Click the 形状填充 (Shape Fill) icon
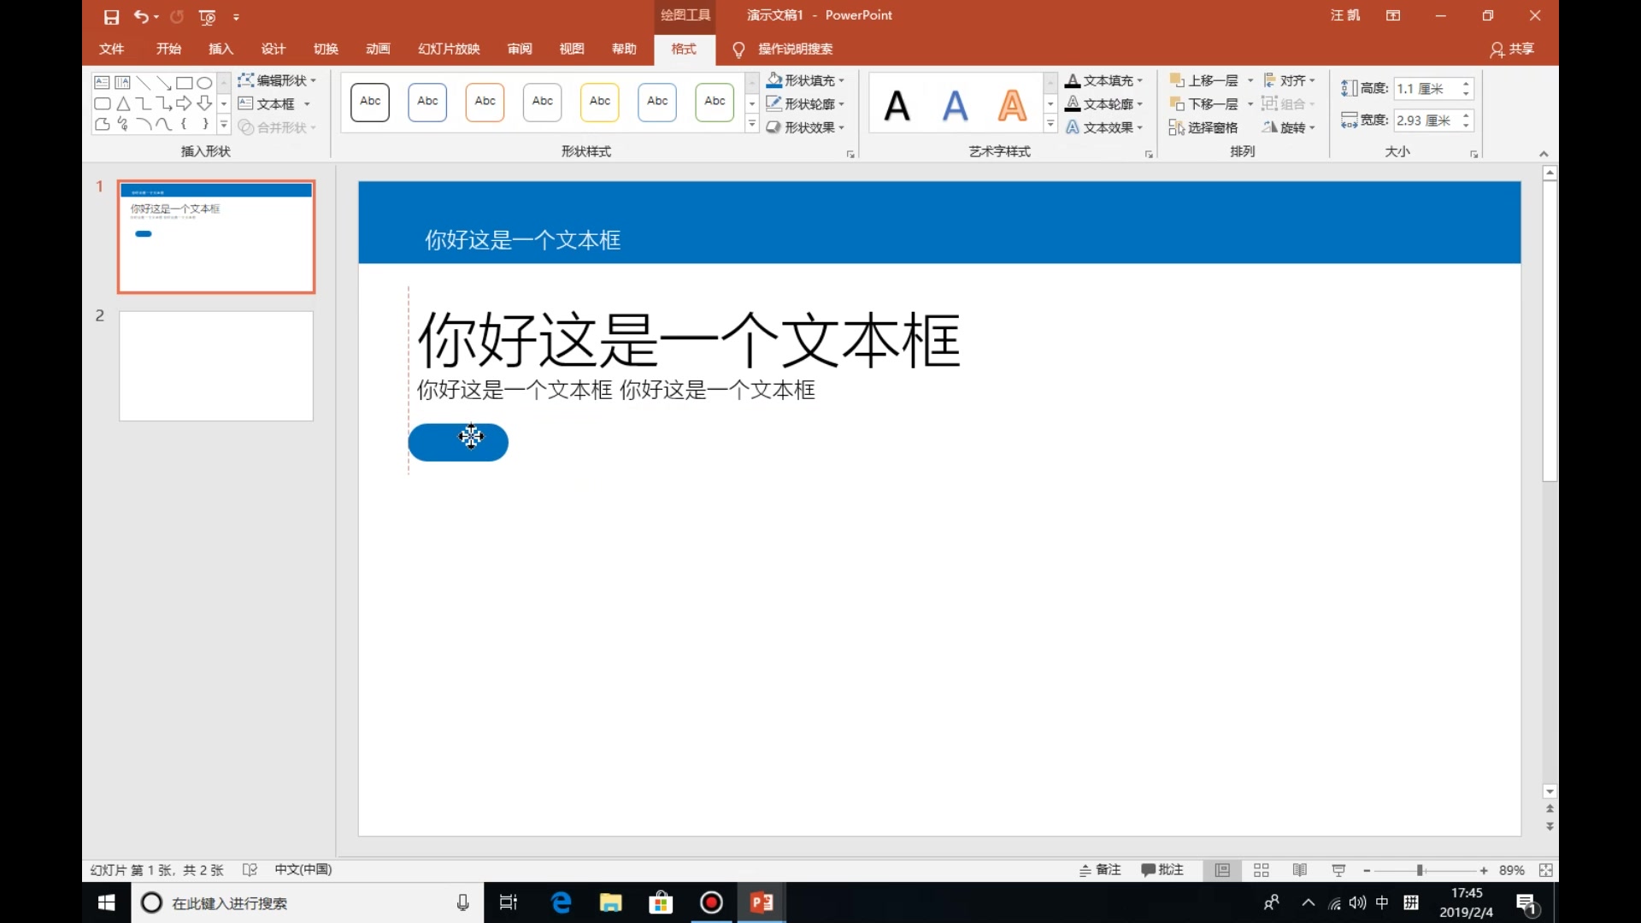This screenshot has height=923, width=1641. coord(773,79)
